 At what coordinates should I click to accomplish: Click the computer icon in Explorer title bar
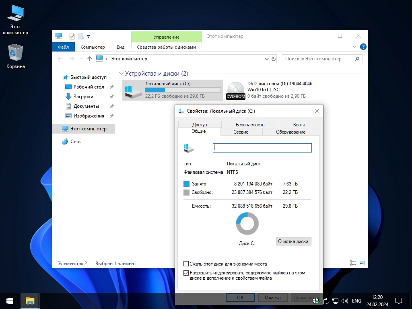(x=59, y=36)
